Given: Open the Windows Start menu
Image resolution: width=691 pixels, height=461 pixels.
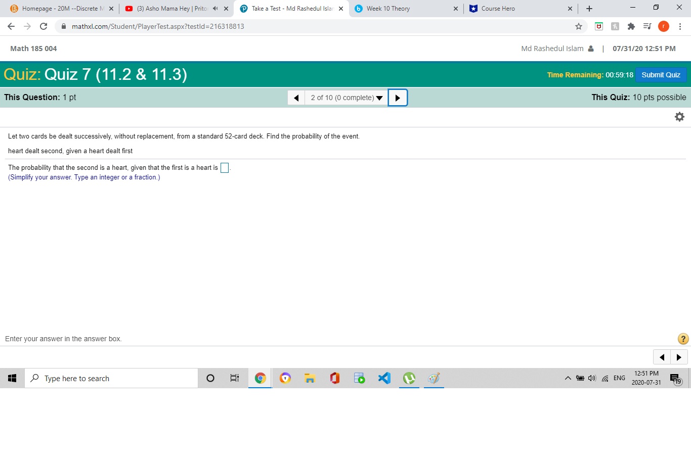Looking at the screenshot, I should coord(12,378).
